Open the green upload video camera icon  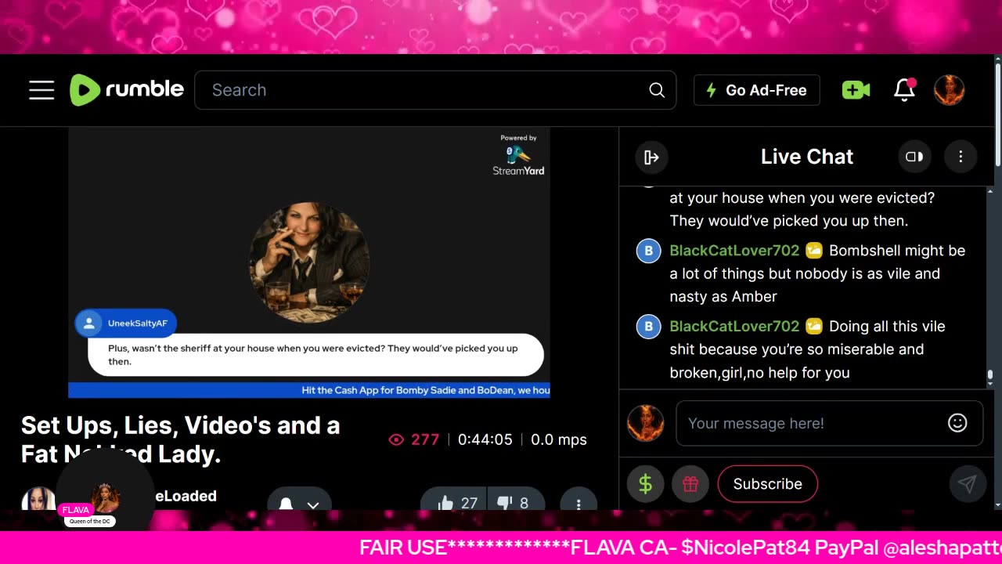coord(856,90)
